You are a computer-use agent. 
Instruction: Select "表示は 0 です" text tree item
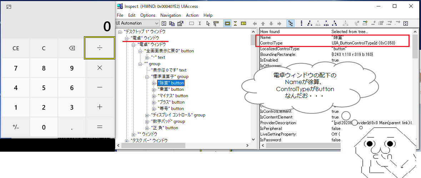(169, 70)
